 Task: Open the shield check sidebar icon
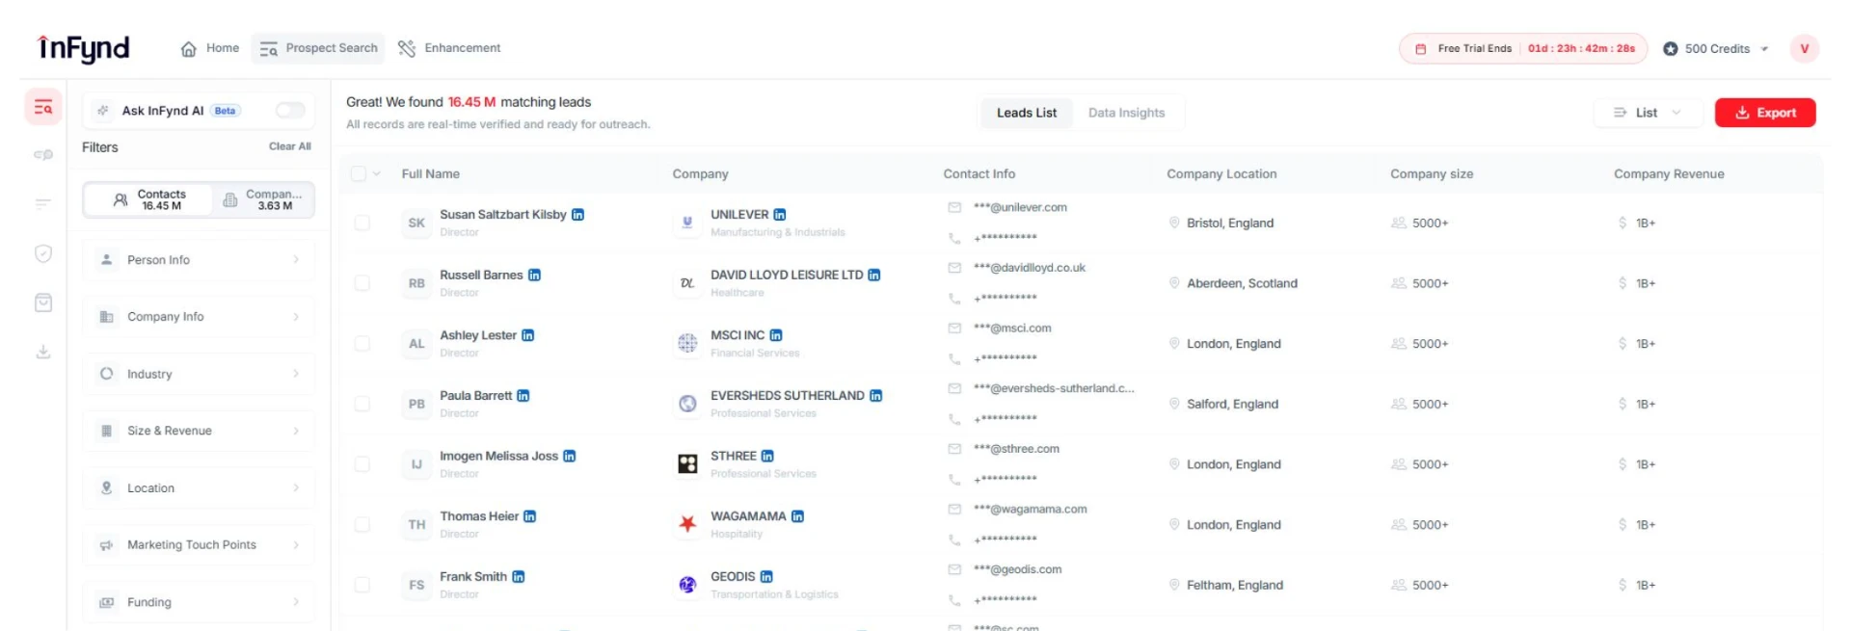click(x=43, y=253)
